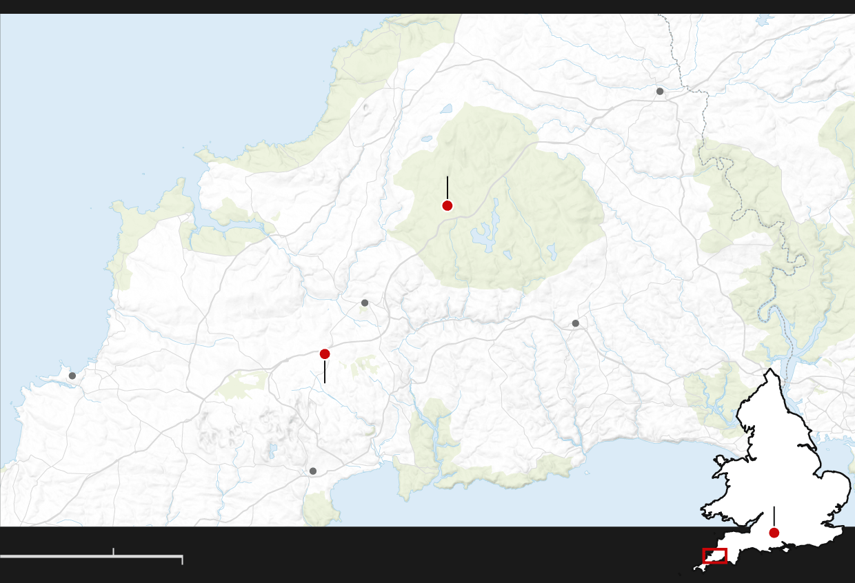This screenshot has height=583, width=855.
Task: Click the open sea in the northwest corner
Action: tap(103, 83)
